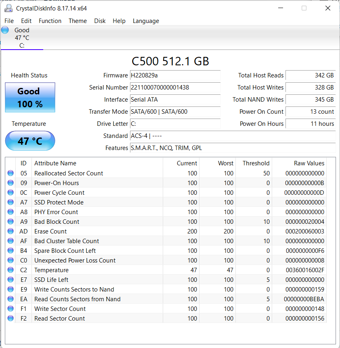This screenshot has height=348, width=340.
Task: Click the CrystalDiskInfo app icon in title bar
Action: coord(8,8)
